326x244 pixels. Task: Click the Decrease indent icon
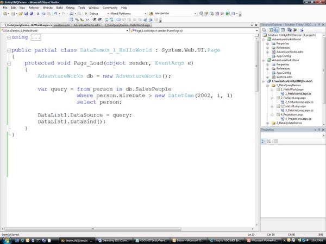[x=95, y=20]
